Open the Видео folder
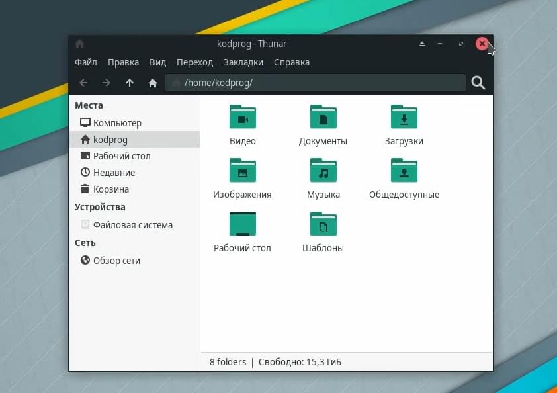The height and width of the screenshot is (393, 557). 243,125
